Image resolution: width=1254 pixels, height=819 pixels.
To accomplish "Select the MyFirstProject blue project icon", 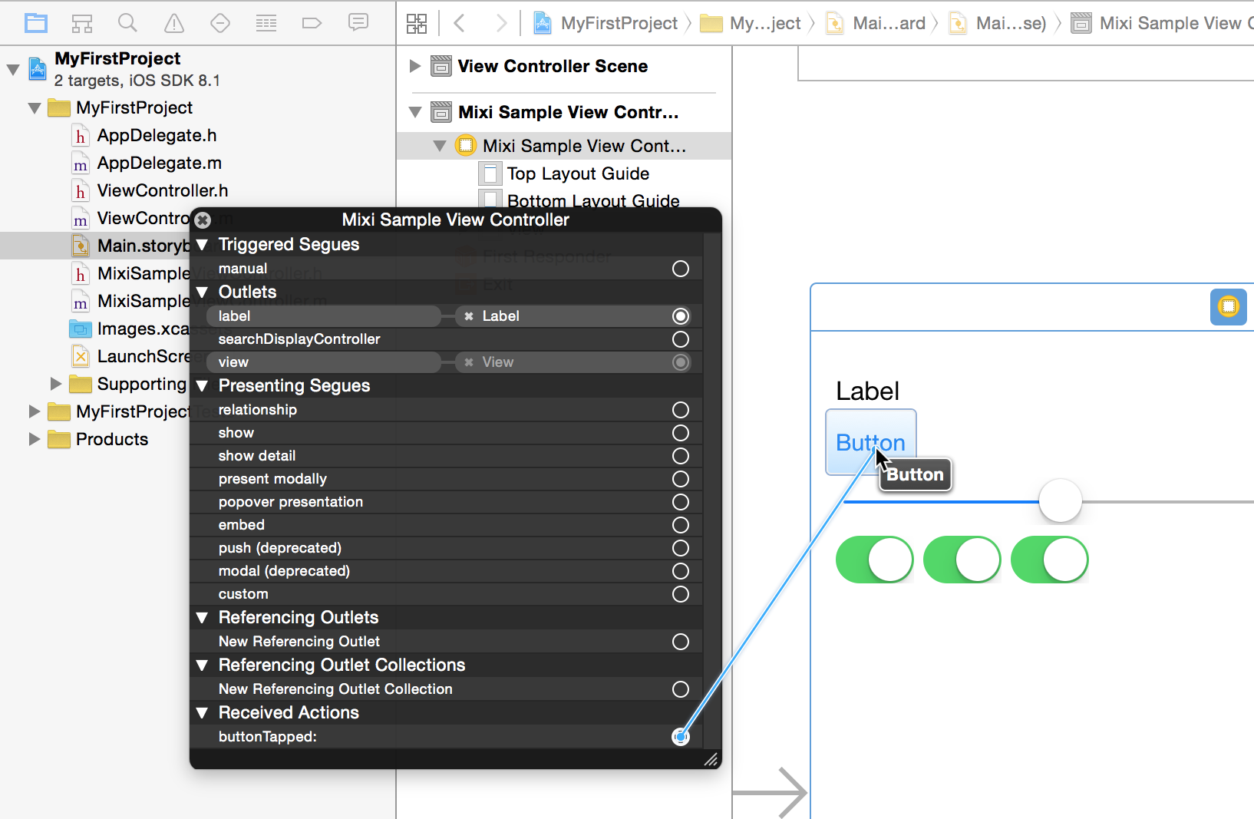I will pos(38,69).
